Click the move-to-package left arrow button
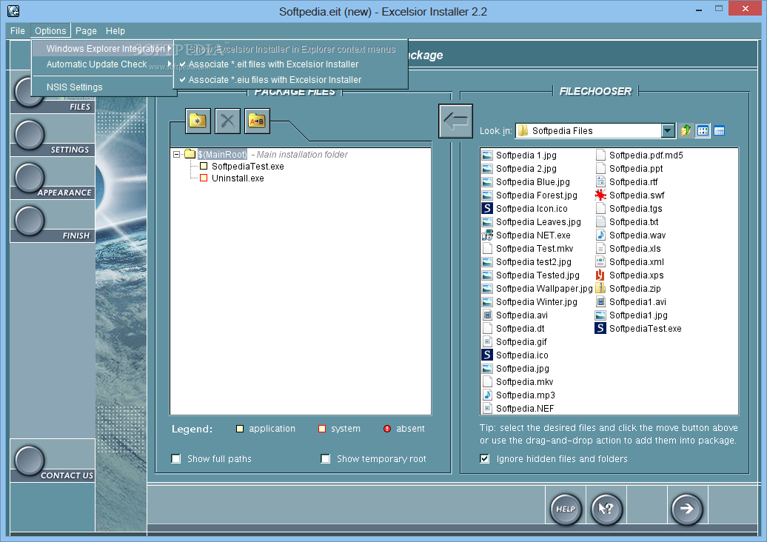 pyautogui.click(x=455, y=121)
